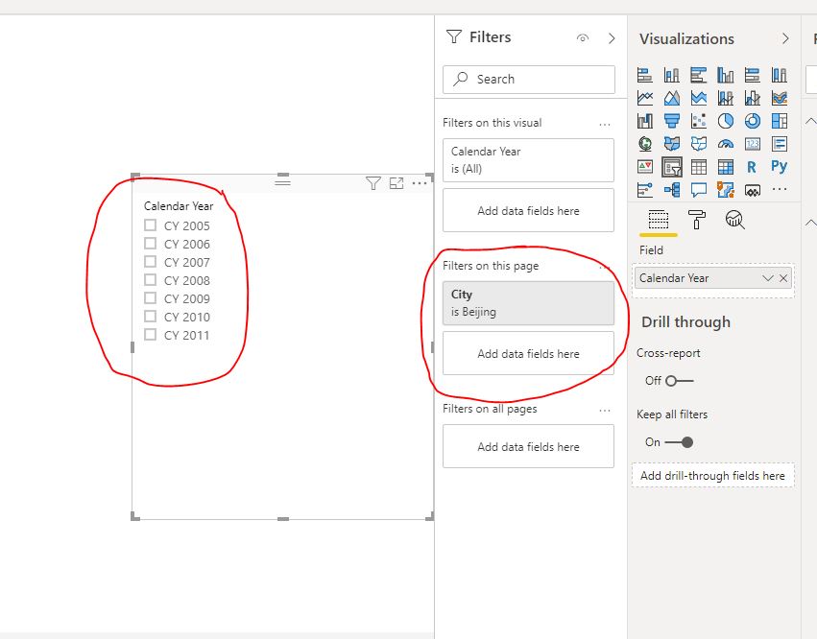Select the R script visual
Screen dimensions: 817x639
(x=752, y=167)
